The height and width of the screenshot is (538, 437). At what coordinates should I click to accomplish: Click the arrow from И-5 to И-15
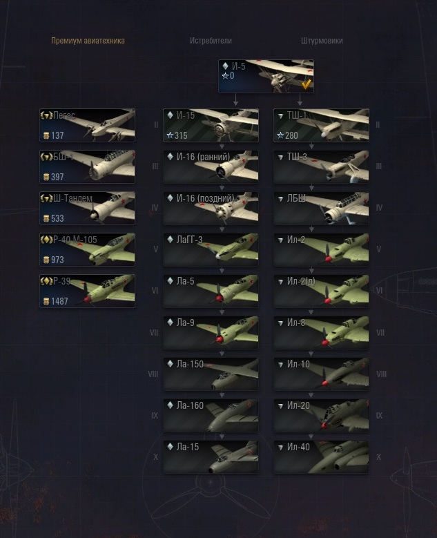click(235, 99)
